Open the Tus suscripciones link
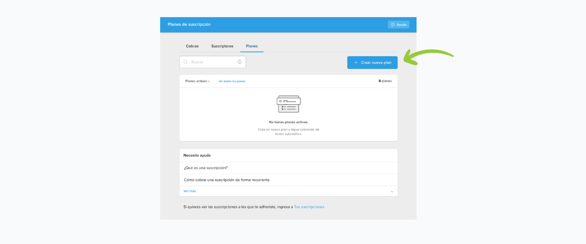This screenshot has height=244, width=586. (309, 207)
